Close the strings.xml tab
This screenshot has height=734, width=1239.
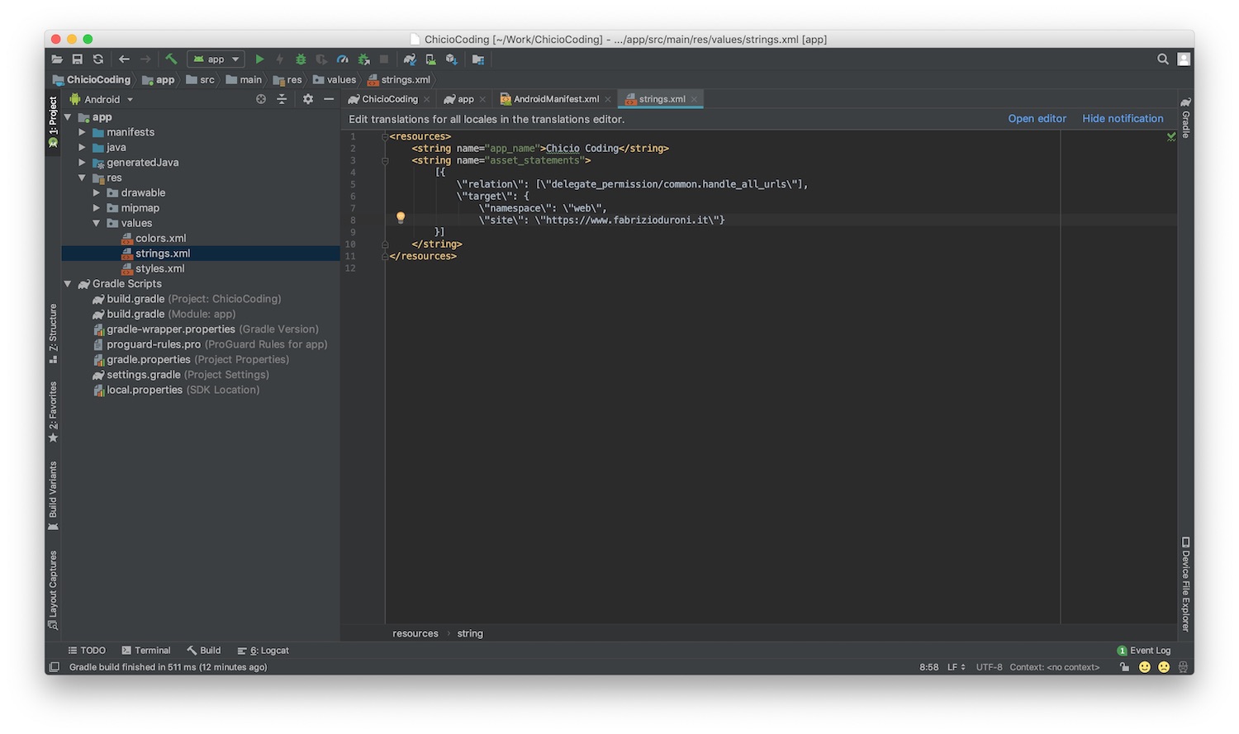[695, 99]
